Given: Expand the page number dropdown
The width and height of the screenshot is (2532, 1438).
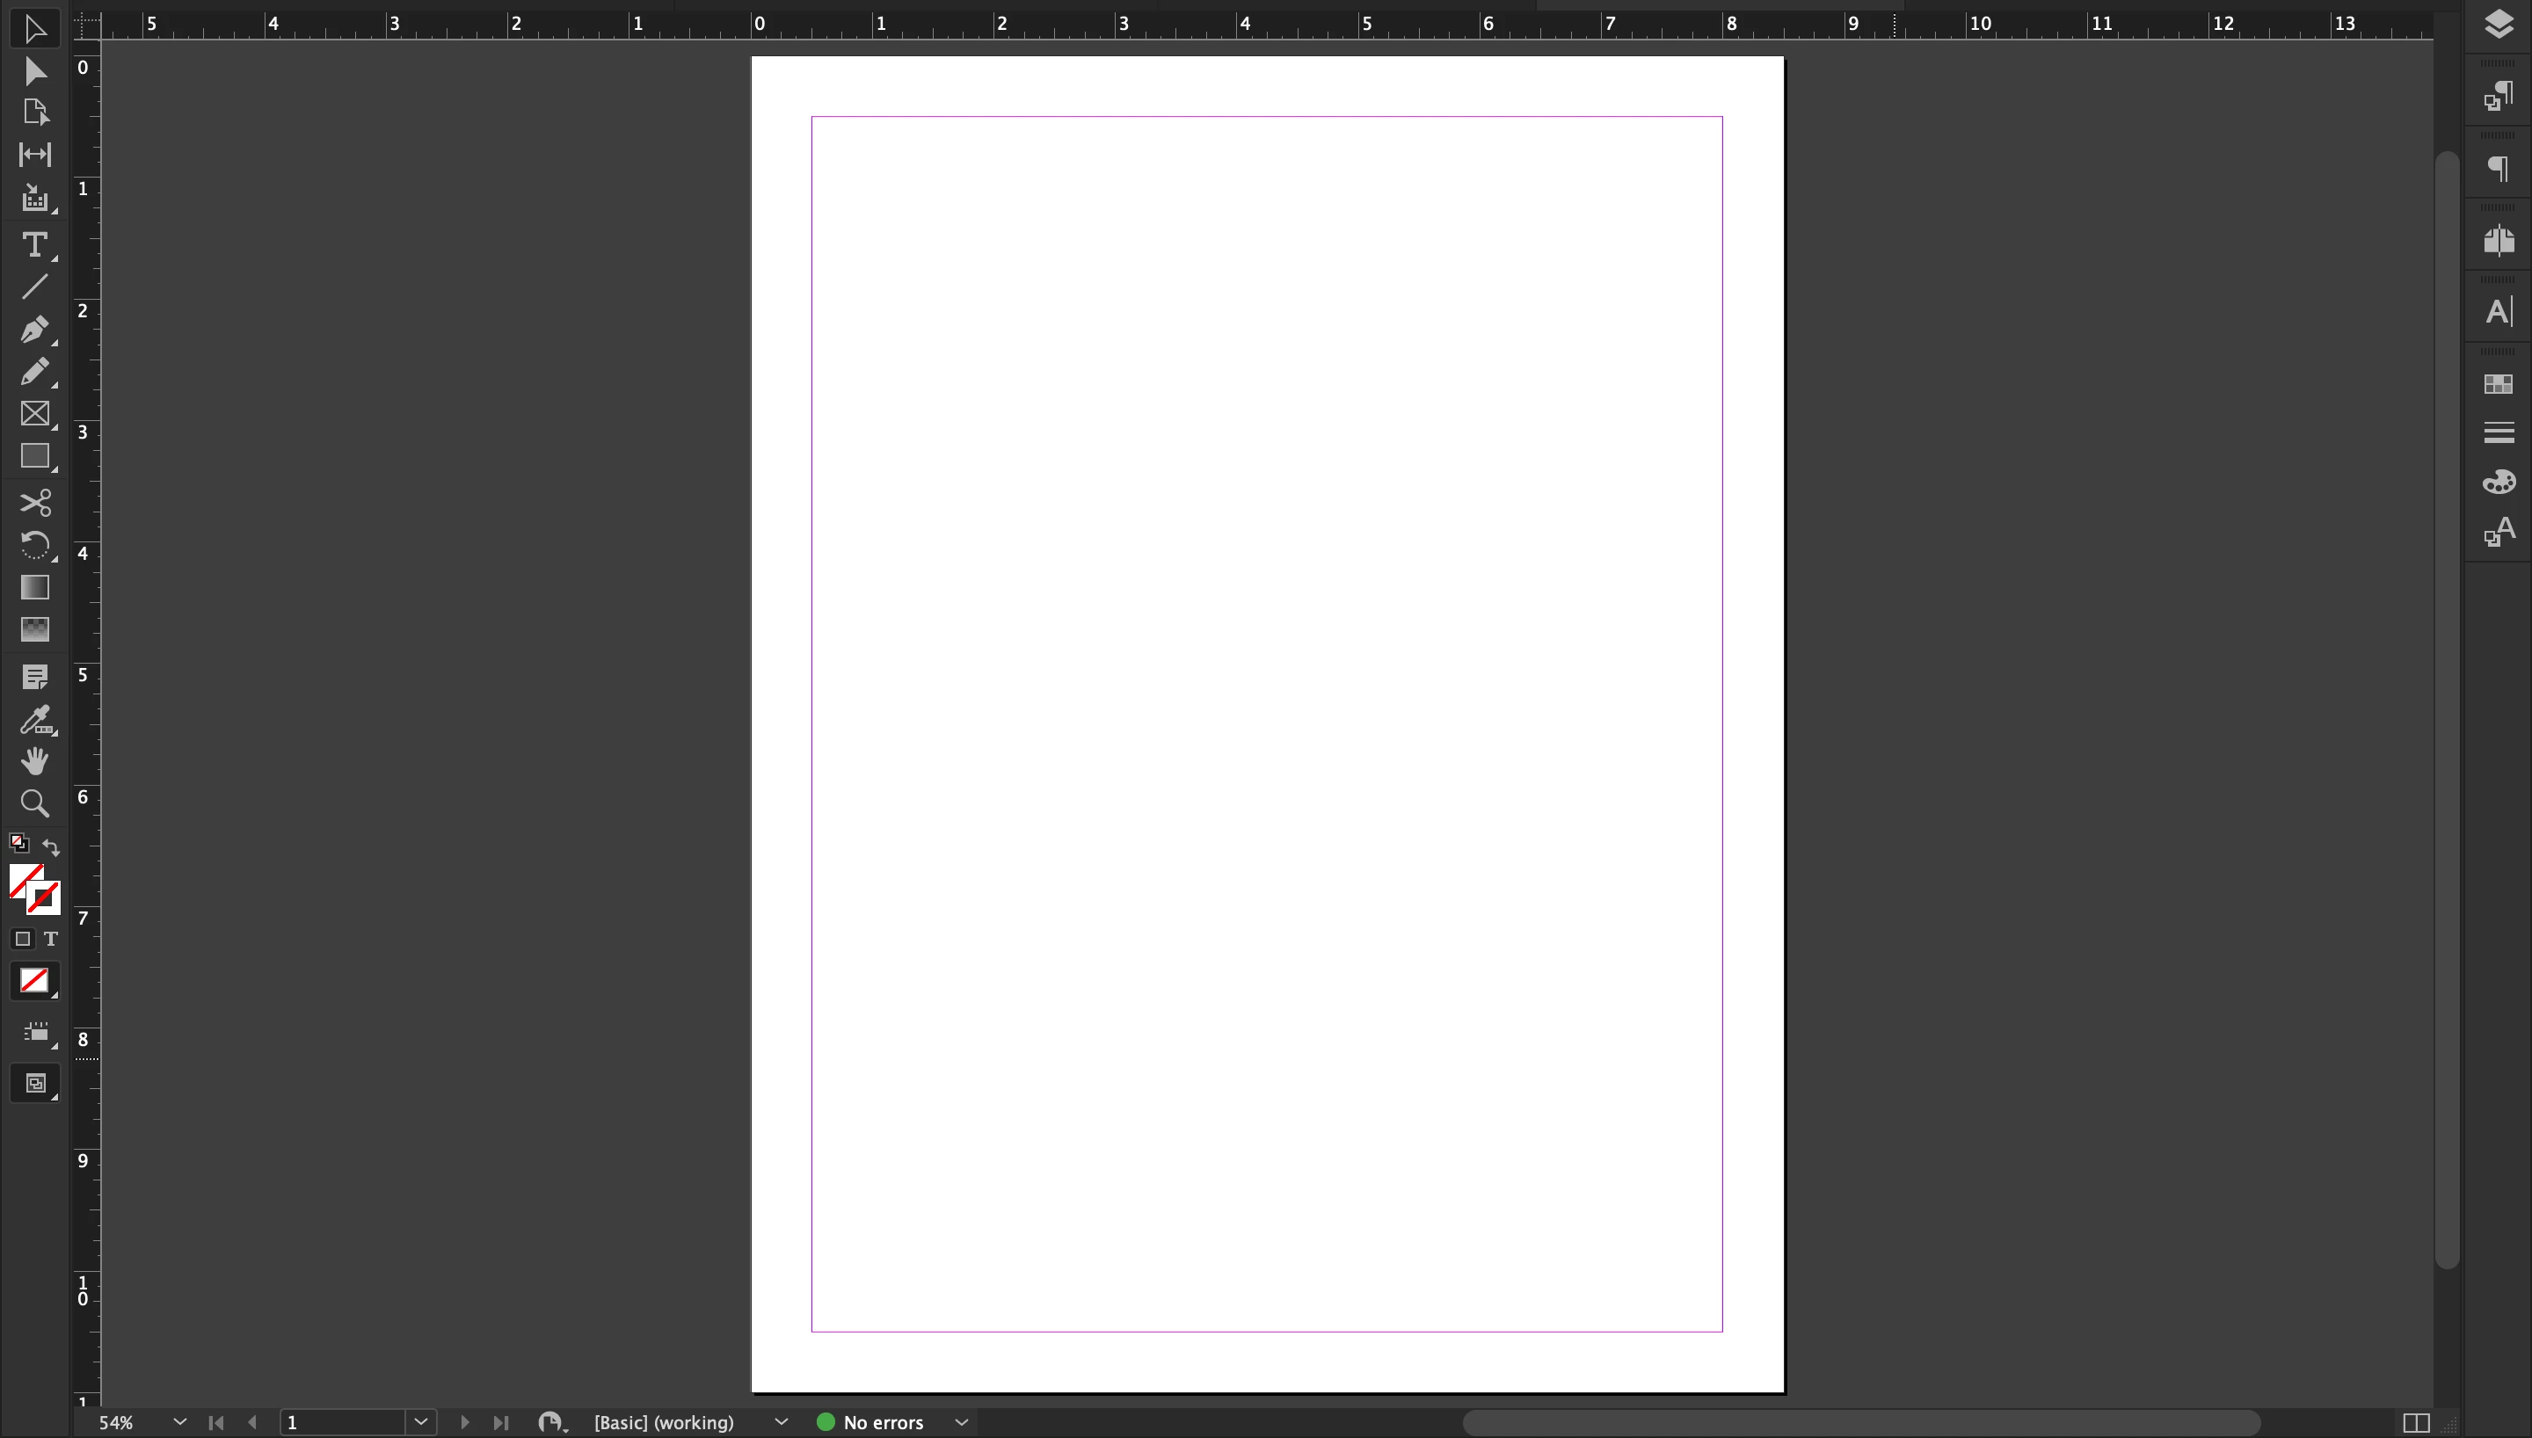Looking at the screenshot, I should pos(421,1422).
